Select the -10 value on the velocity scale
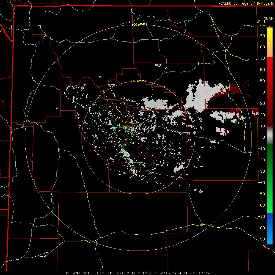This screenshot has height=275, width=275. tap(261, 149)
